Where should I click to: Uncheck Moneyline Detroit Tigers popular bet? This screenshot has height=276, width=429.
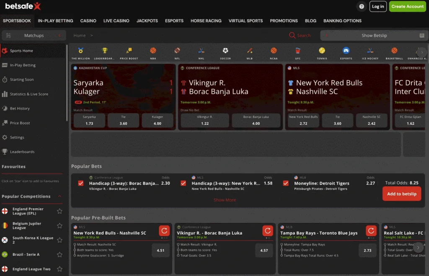coord(286,183)
